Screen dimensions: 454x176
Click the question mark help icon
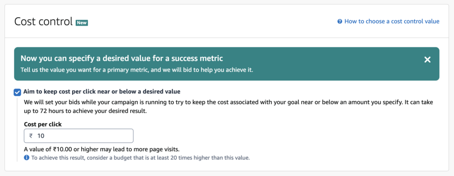pos(340,21)
